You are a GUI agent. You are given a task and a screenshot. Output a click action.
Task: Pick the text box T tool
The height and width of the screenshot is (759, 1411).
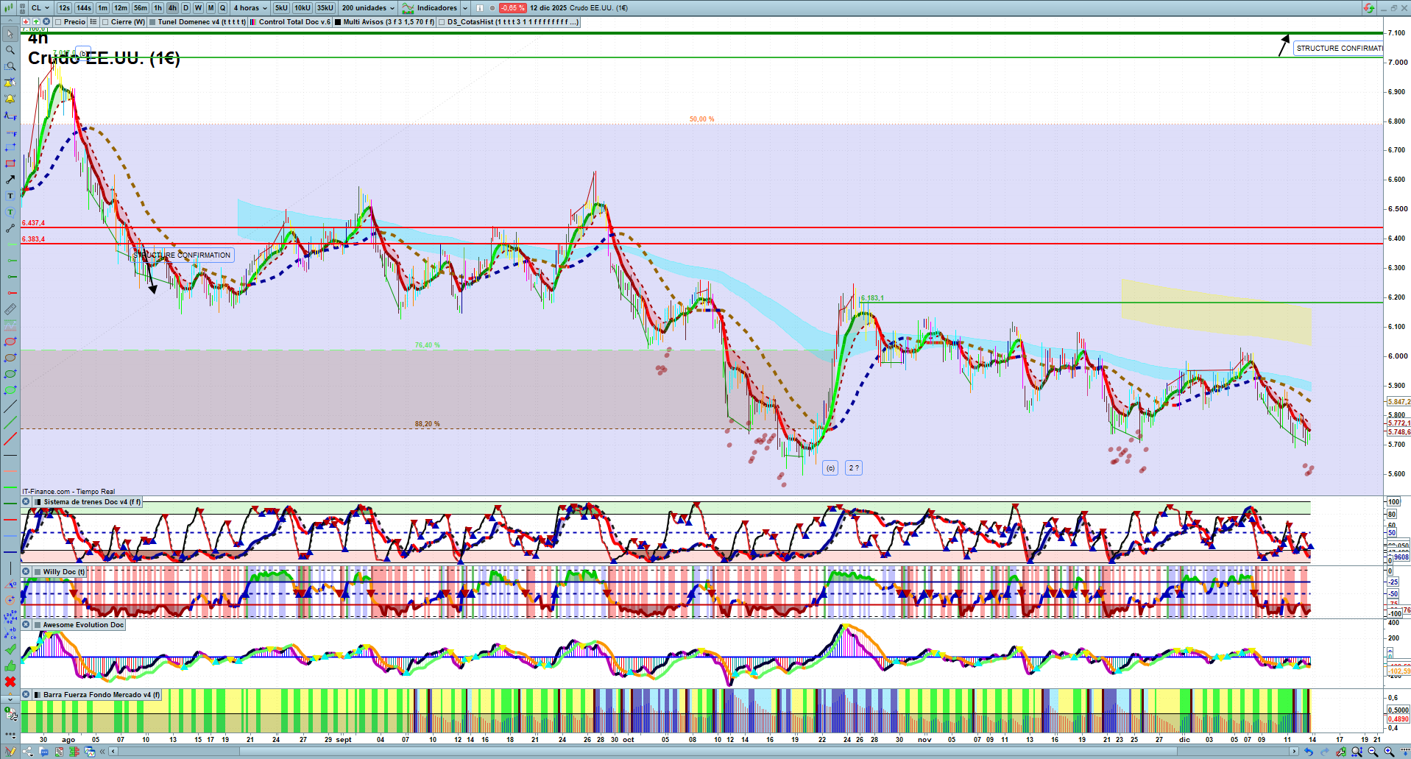[10, 196]
